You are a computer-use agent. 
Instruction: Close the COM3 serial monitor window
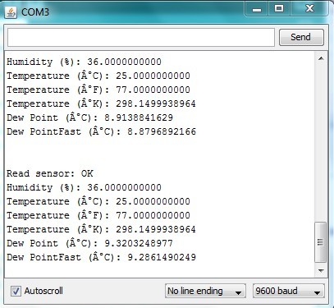[309, 9]
